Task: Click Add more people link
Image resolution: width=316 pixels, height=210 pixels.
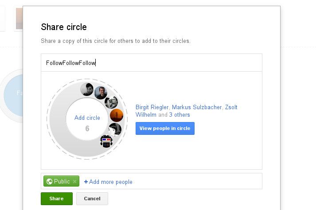Action: tap(111, 182)
